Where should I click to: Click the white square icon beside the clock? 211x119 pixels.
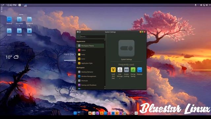20,5
